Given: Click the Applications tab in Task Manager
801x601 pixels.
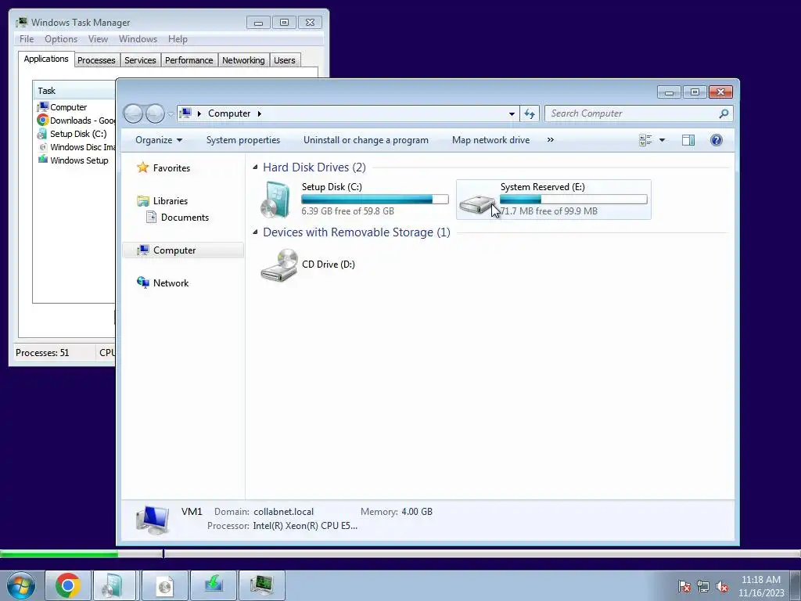Looking at the screenshot, I should pyautogui.click(x=46, y=59).
